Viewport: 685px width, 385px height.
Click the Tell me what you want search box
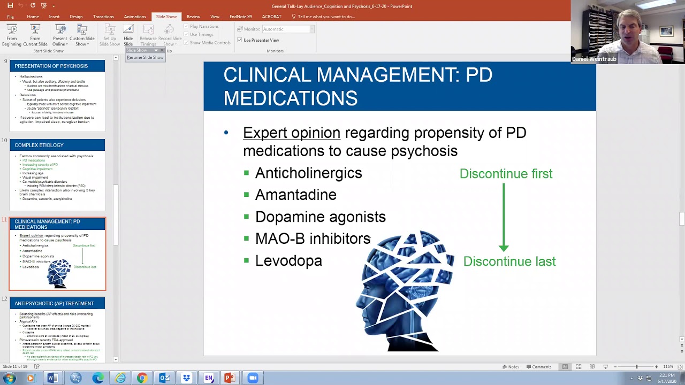(x=326, y=17)
